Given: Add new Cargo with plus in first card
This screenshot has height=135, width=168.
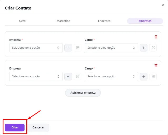Looking at the screenshot, I should click(x=143, y=48).
